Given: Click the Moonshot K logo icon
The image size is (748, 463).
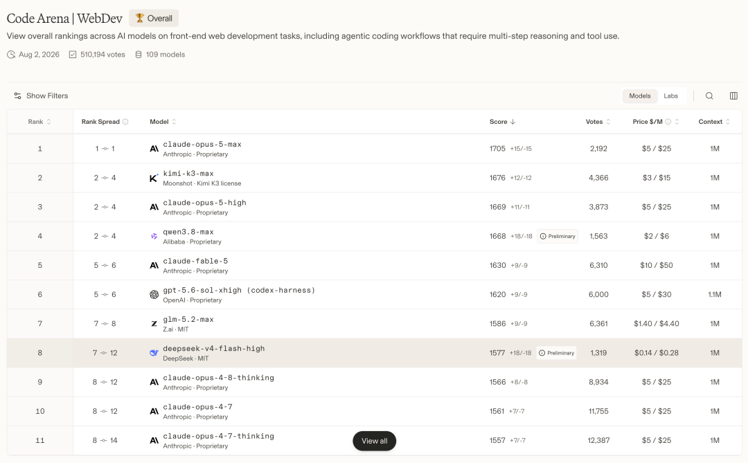Looking at the screenshot, I should [154, 178].
